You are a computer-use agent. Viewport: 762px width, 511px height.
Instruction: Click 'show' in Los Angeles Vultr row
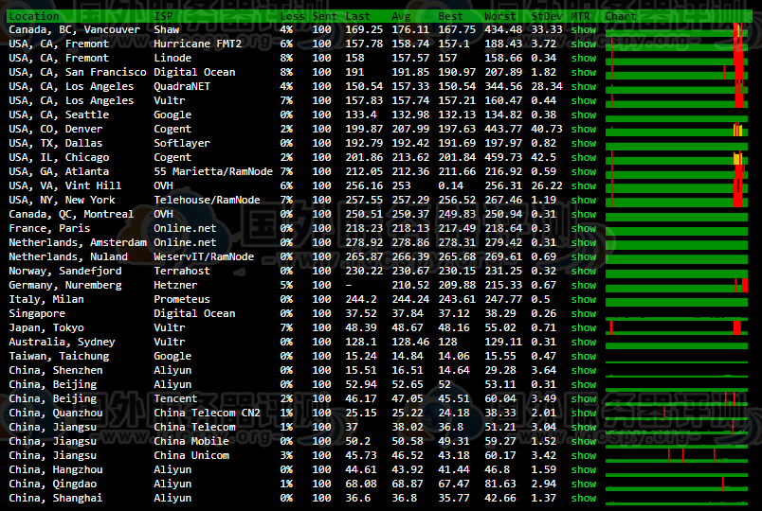click(583, 100)
